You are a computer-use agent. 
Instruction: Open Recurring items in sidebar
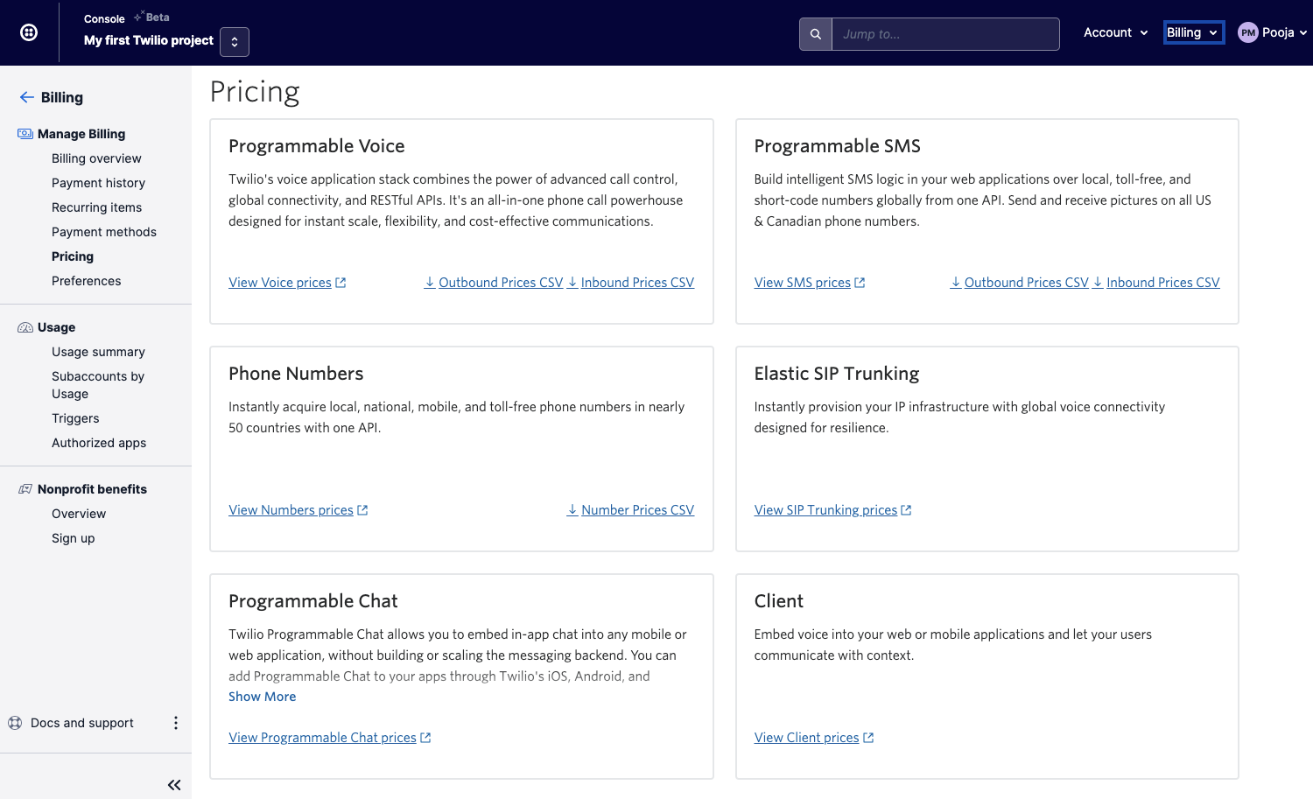coord(96,207)
